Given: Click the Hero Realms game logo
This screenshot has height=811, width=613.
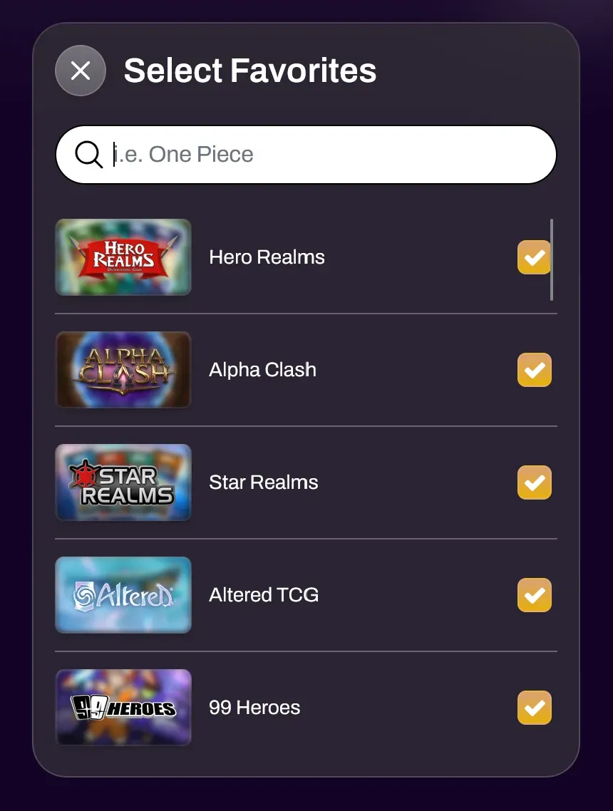Looking at the screenshot, I should tap(123, 257).
